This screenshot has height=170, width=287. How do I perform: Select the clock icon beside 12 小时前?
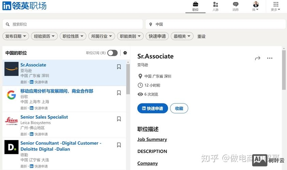140,85
